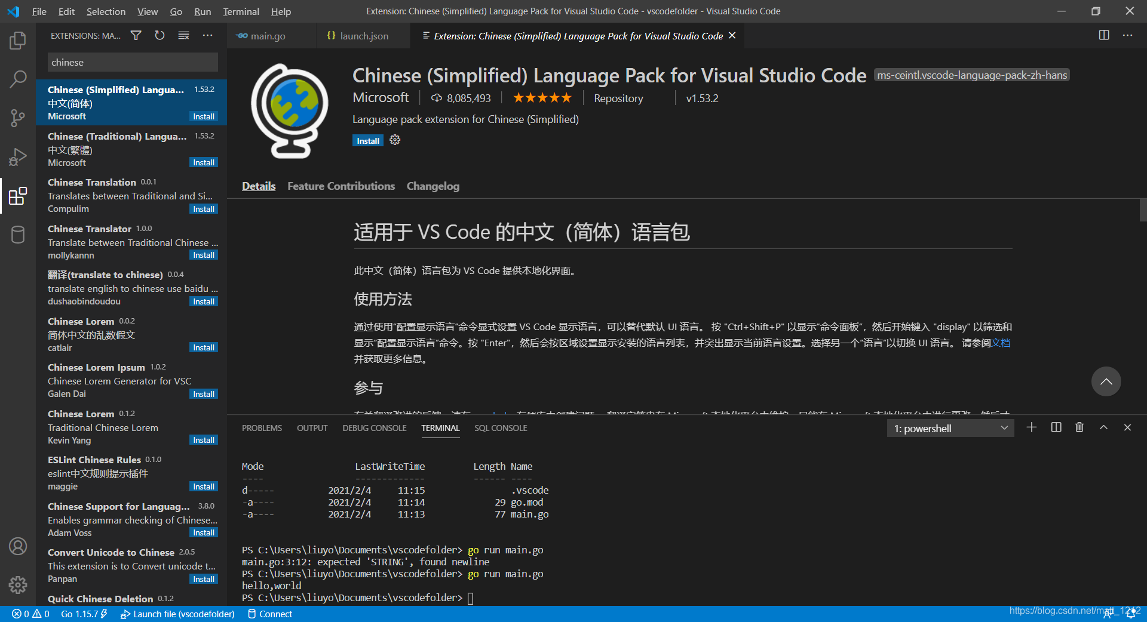Open the Selection menu

click(106, 11)
